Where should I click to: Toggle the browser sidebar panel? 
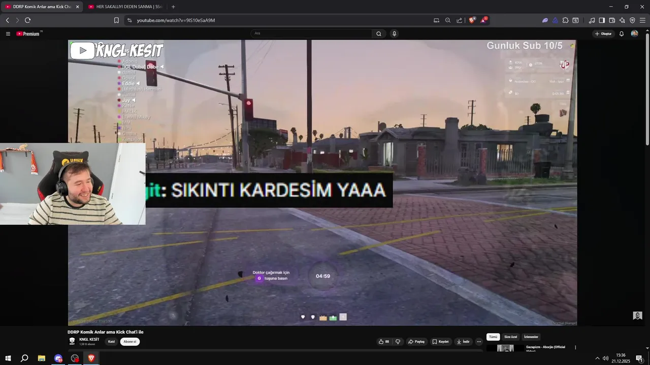tap(602, 20)
